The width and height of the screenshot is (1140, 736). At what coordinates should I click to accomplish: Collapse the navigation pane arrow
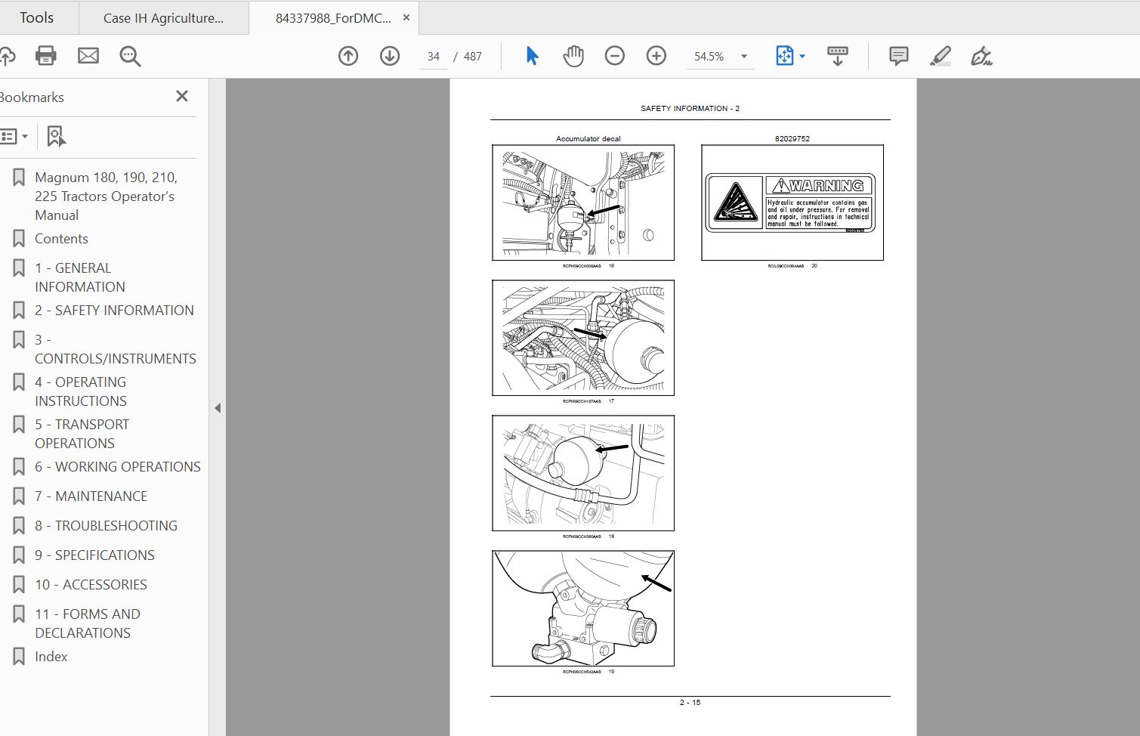pos(218,408)
